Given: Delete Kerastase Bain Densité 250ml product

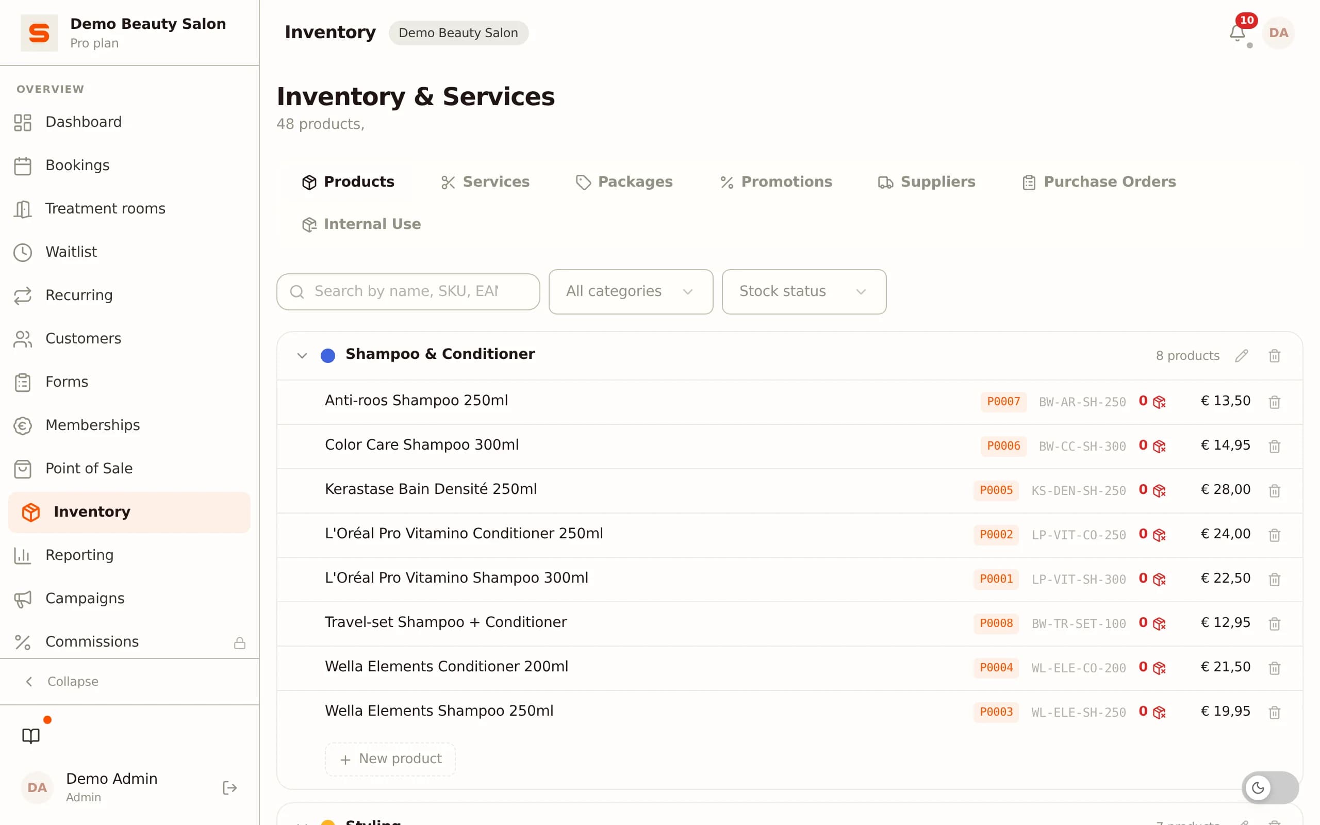Looking at the screenshot, I should click(1274, 490).
